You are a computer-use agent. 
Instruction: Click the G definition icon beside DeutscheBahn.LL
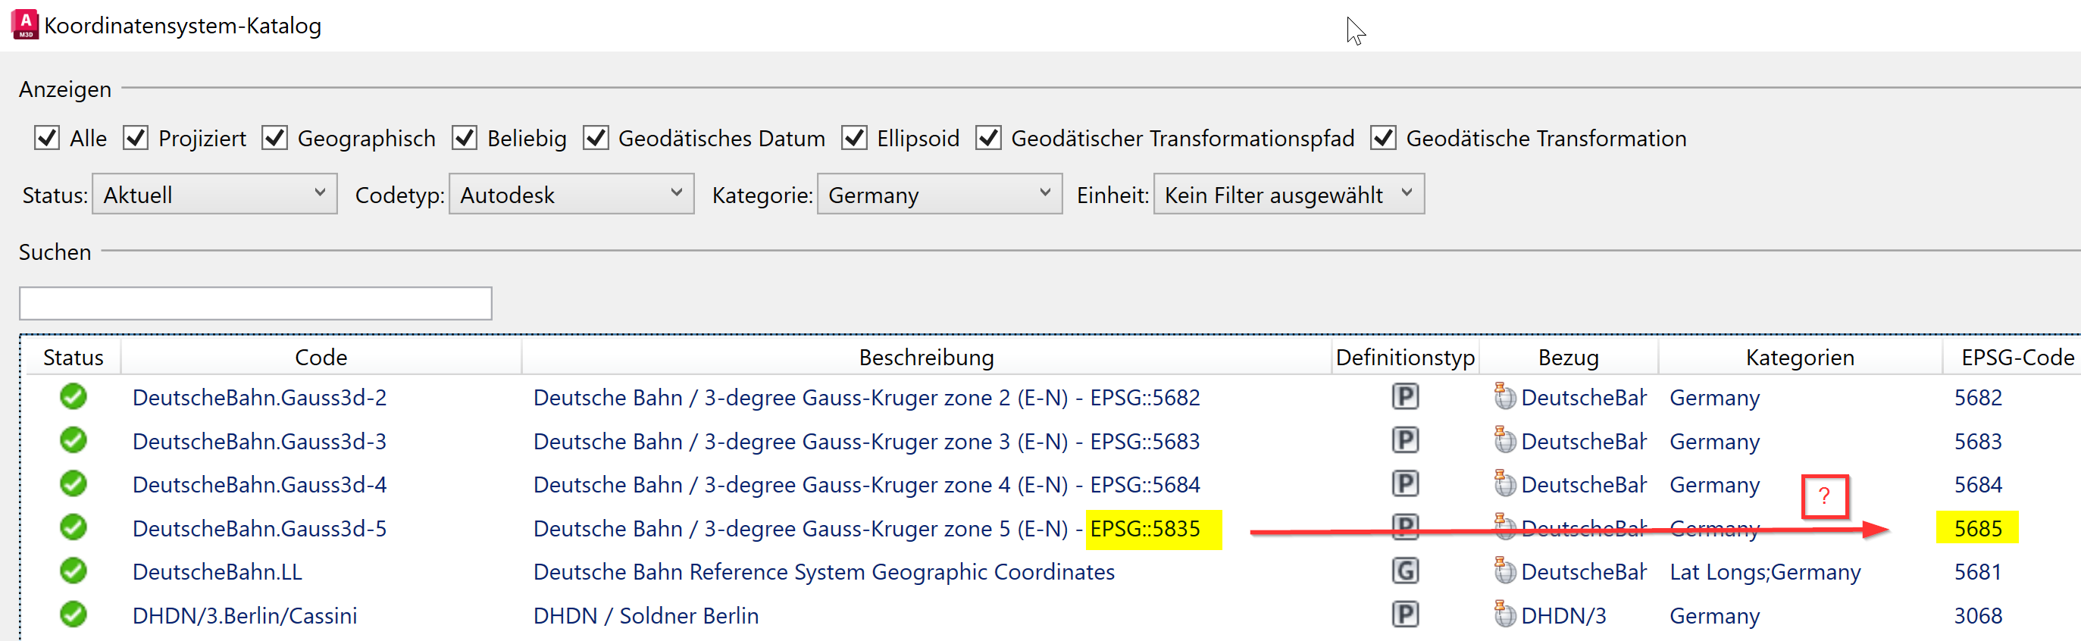pos(1406,571)
